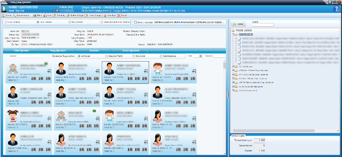The image size is (342, 157).
Task: Open Doktor Değiştir from the toolbar
Action: tap(75, 15)
